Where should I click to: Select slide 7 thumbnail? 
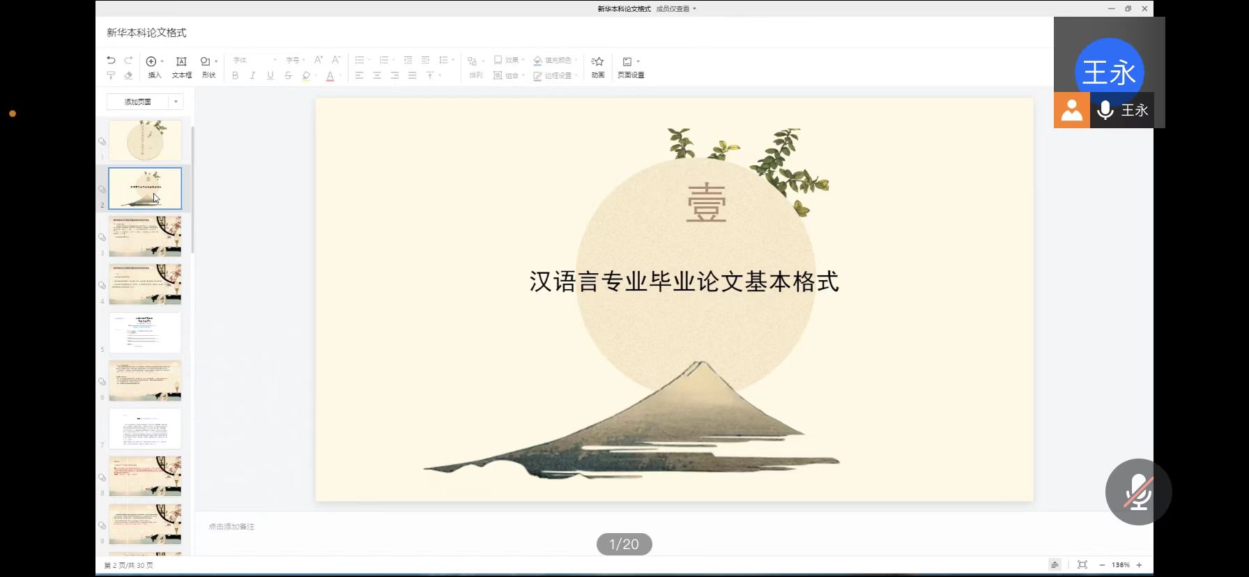pos(145,429)
